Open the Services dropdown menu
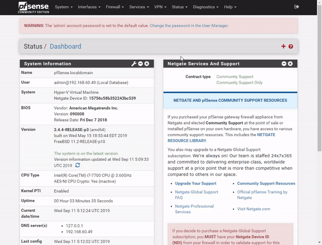322x245 pixels. [139, 7]
